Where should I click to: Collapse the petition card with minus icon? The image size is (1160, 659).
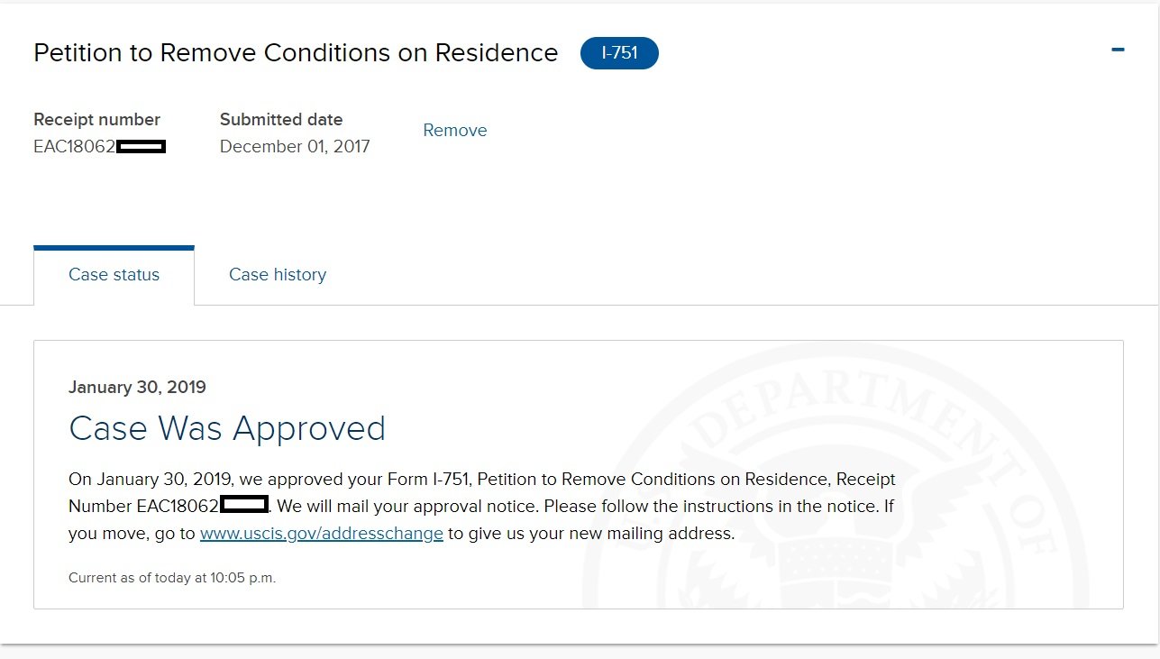coord(1118,50)
